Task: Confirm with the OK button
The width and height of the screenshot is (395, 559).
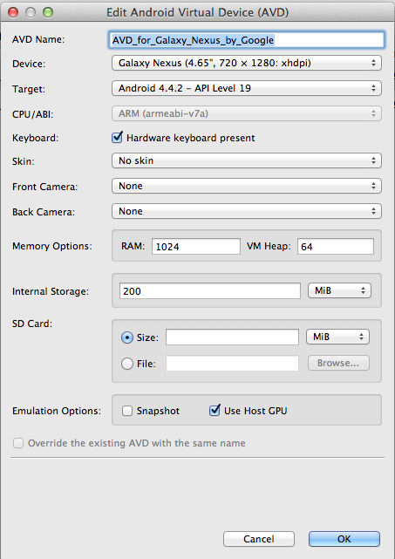Action: click(x=344, y=539)
